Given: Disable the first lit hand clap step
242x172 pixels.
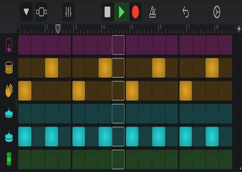Looking at the screenshot, I should tap(25, 91).
